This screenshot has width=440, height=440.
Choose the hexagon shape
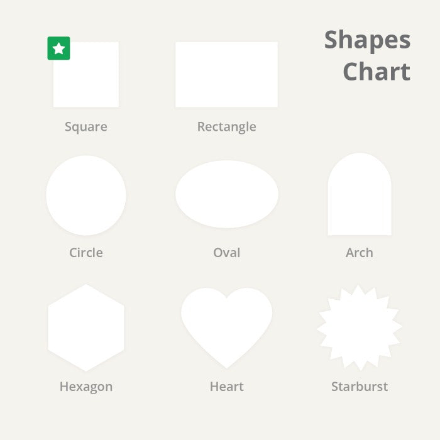pos(86,327)
